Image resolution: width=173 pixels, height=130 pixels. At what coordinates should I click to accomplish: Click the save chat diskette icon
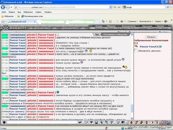point(96,122)
